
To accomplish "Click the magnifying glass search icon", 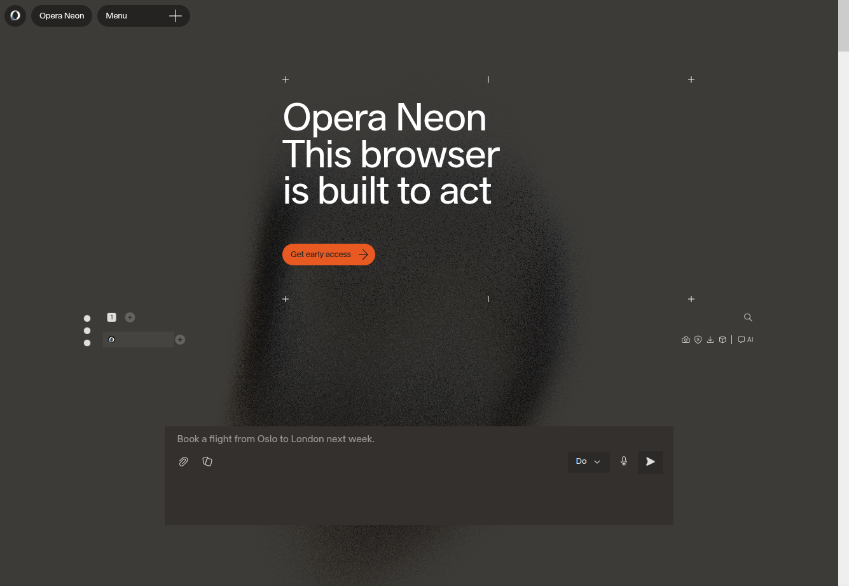I will [x=748, y=317].
